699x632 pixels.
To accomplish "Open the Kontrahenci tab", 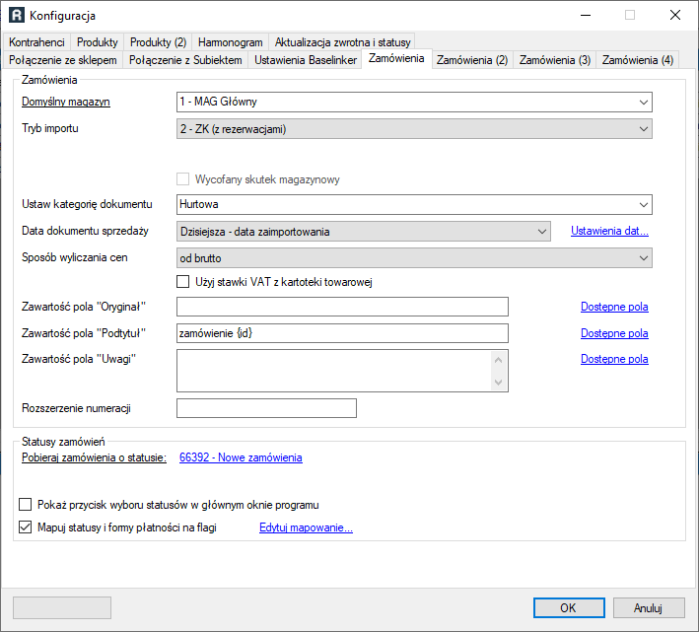I will point(36,42).
